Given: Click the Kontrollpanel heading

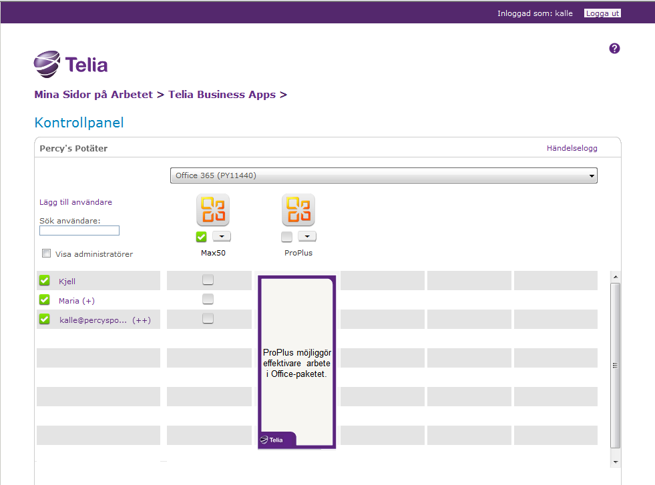Looking at the screenshot, I should coord(79,123).
